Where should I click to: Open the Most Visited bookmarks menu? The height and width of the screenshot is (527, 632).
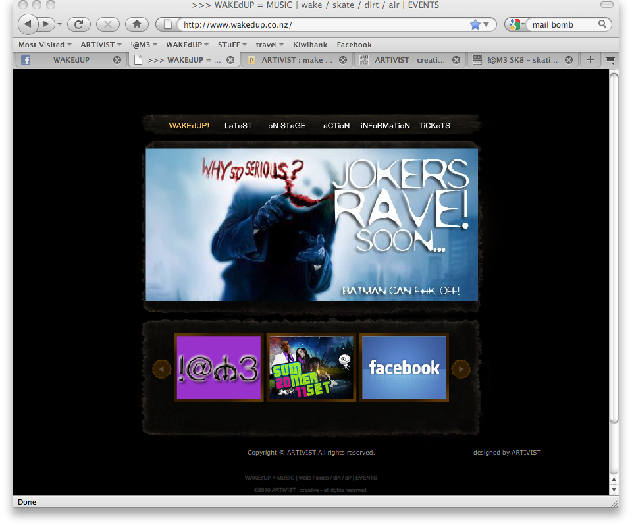45,45
